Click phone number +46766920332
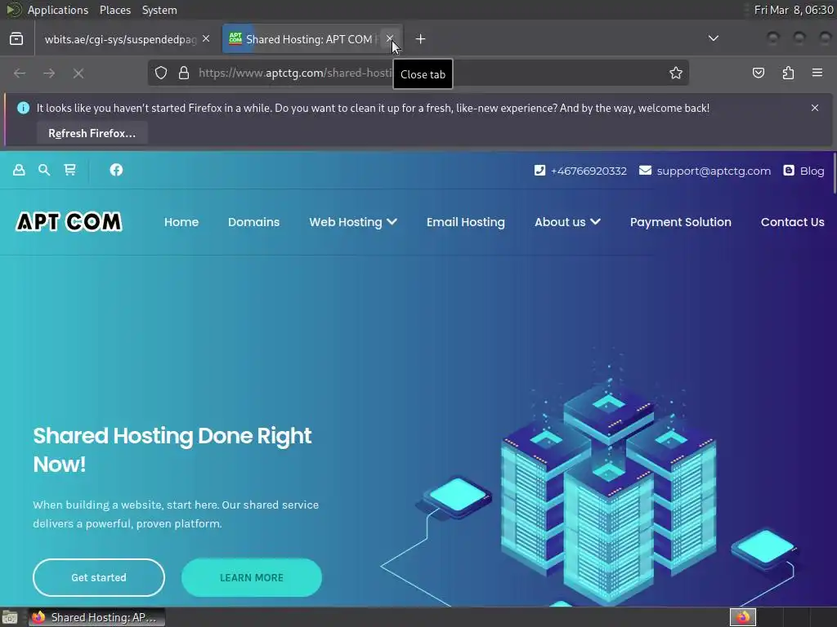The height and width of the screenshot is (627, 837). 589,171
